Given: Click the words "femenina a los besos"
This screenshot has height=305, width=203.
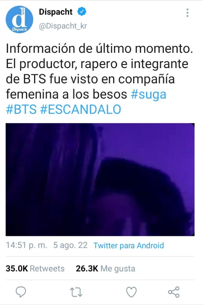Looking at the screenshot, I should point(66,94).
